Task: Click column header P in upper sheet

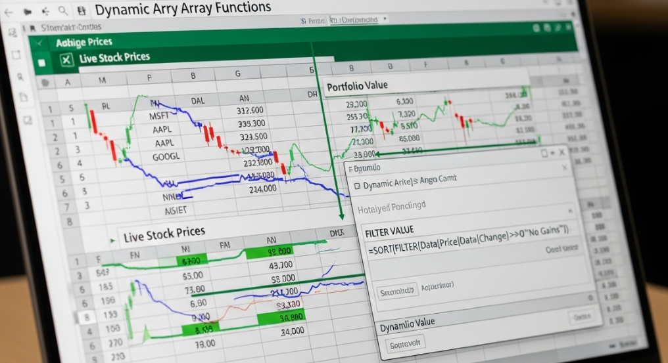Action: tap(149, 78)
